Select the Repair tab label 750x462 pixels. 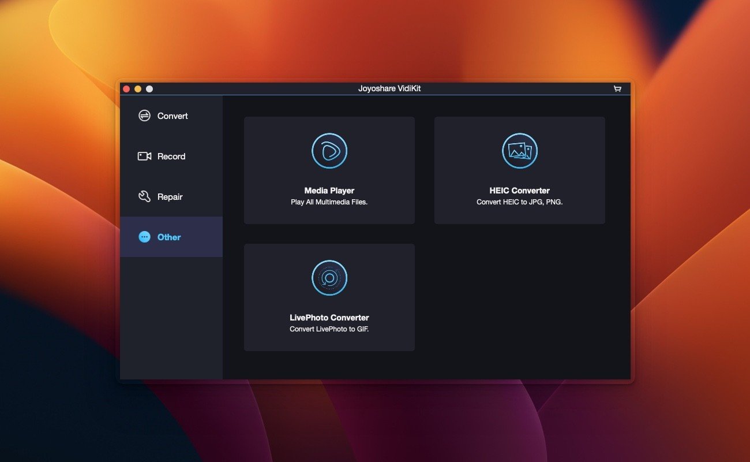170,197
